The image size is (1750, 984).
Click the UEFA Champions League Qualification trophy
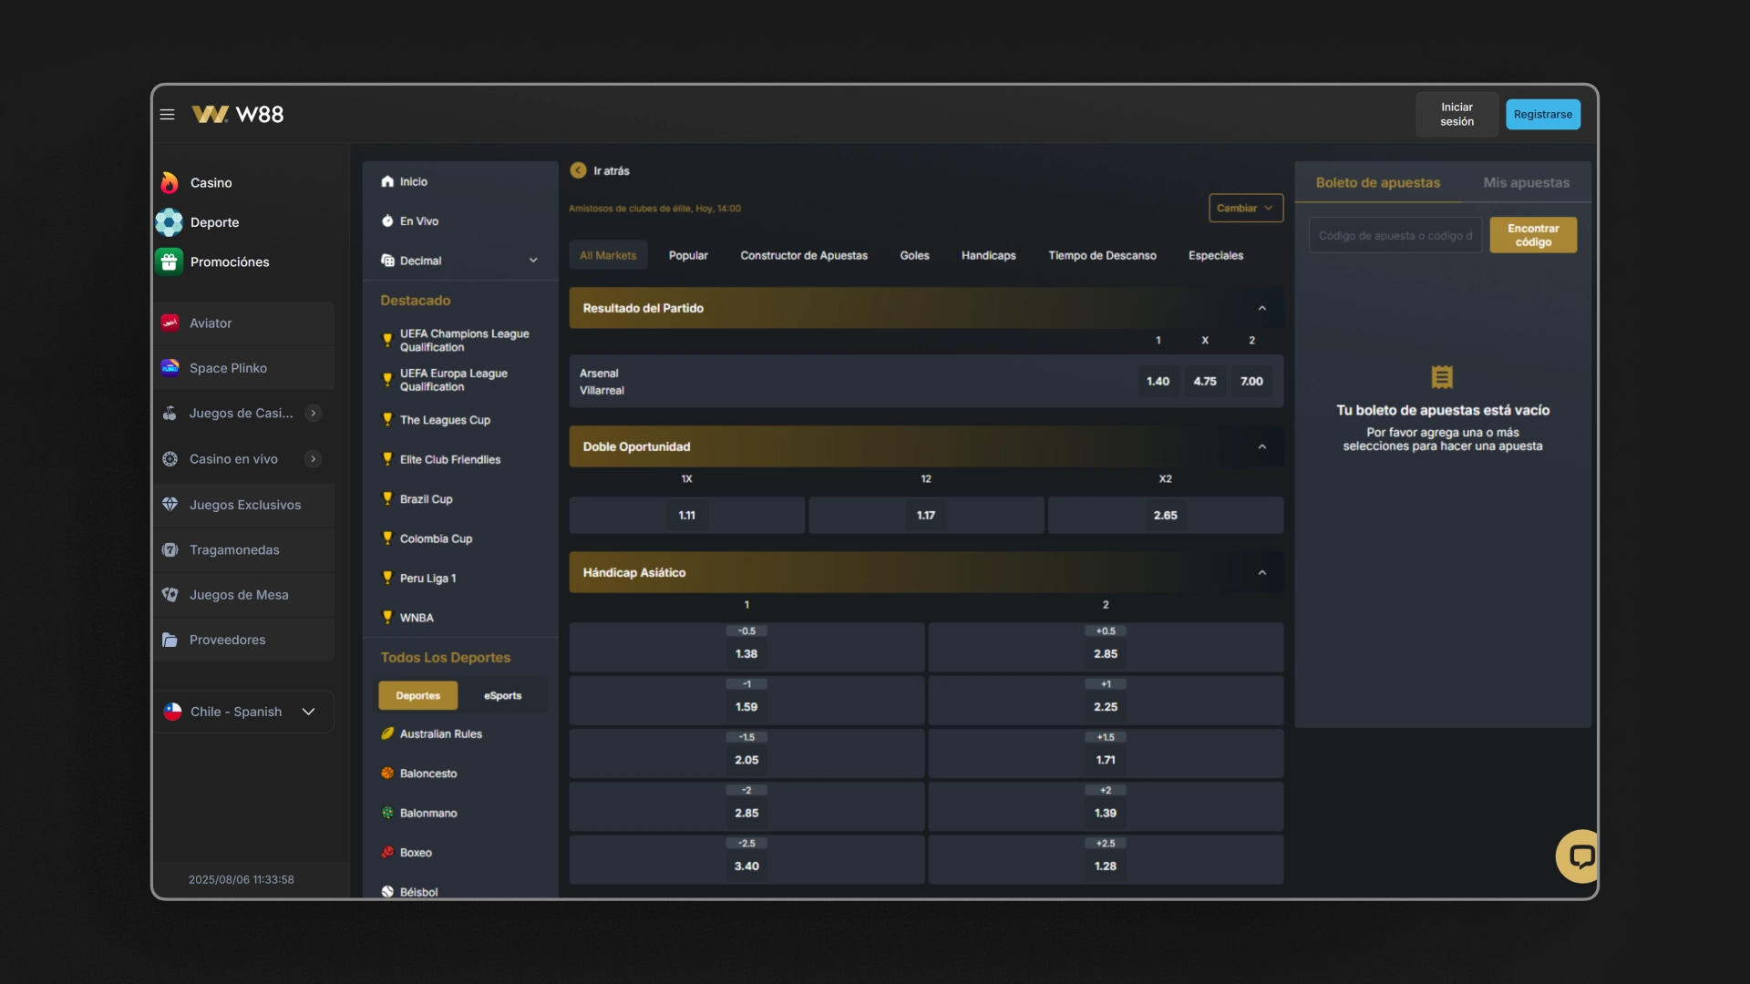[387, 341]
